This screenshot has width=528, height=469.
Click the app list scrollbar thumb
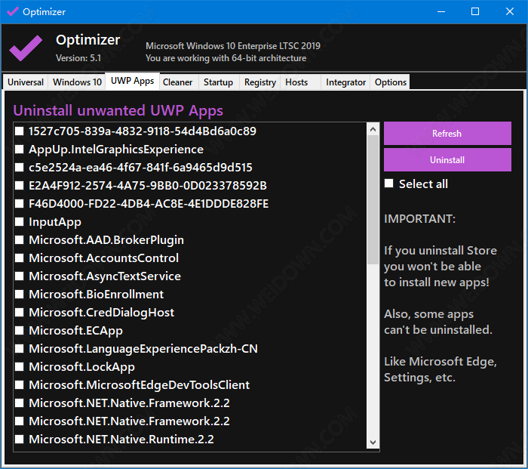[x=373, y=200]
